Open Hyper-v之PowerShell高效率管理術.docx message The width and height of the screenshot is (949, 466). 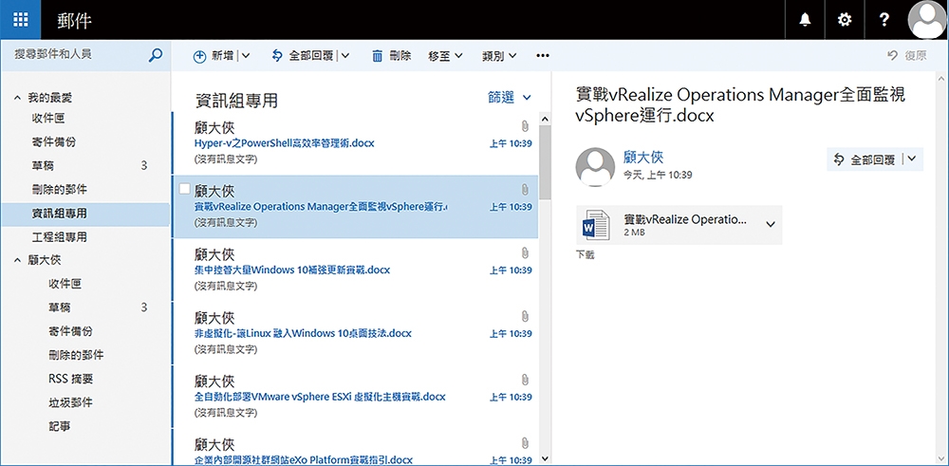pyautogui.click(x=355, y=142)
